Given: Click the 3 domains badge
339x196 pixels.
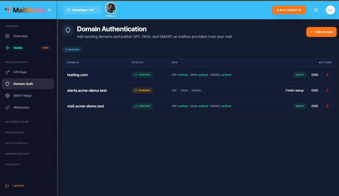Looking at the screenshot, I should point(72,50).
